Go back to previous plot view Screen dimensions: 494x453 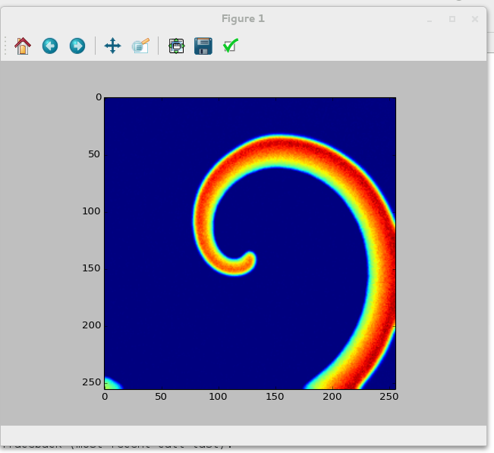point(50,46)
